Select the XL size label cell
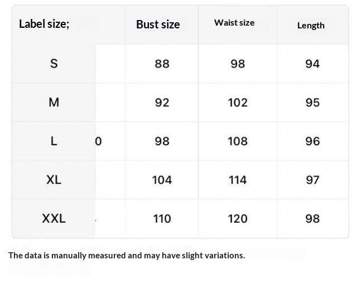 point(54,180)
